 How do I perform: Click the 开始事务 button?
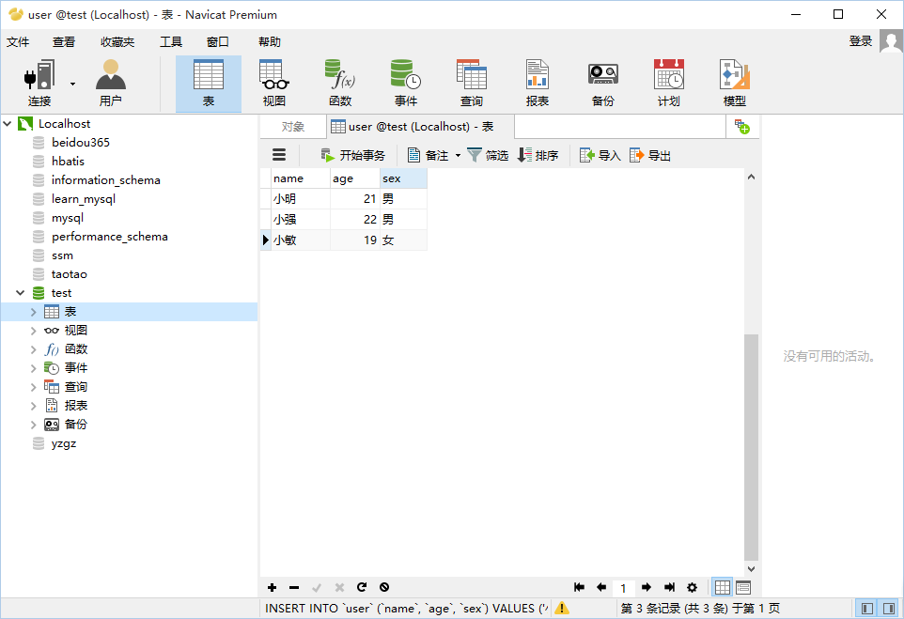point(352,155)
